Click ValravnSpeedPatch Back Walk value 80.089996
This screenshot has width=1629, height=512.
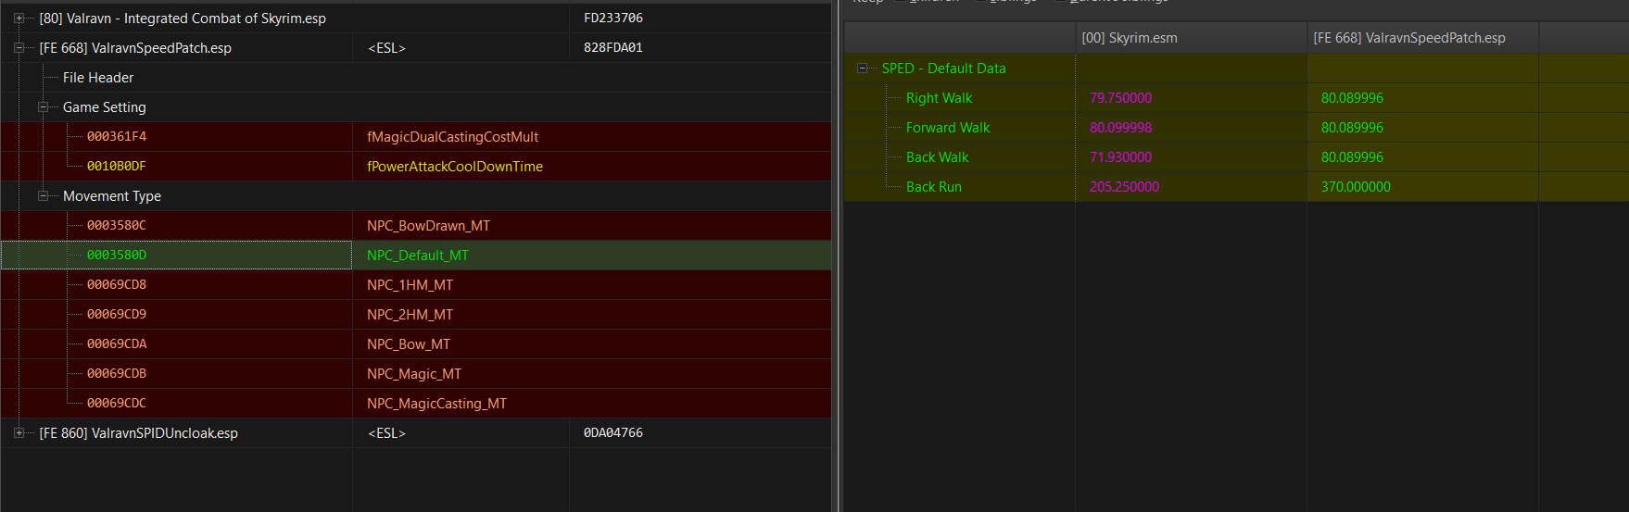click(x=1352, y=157)
